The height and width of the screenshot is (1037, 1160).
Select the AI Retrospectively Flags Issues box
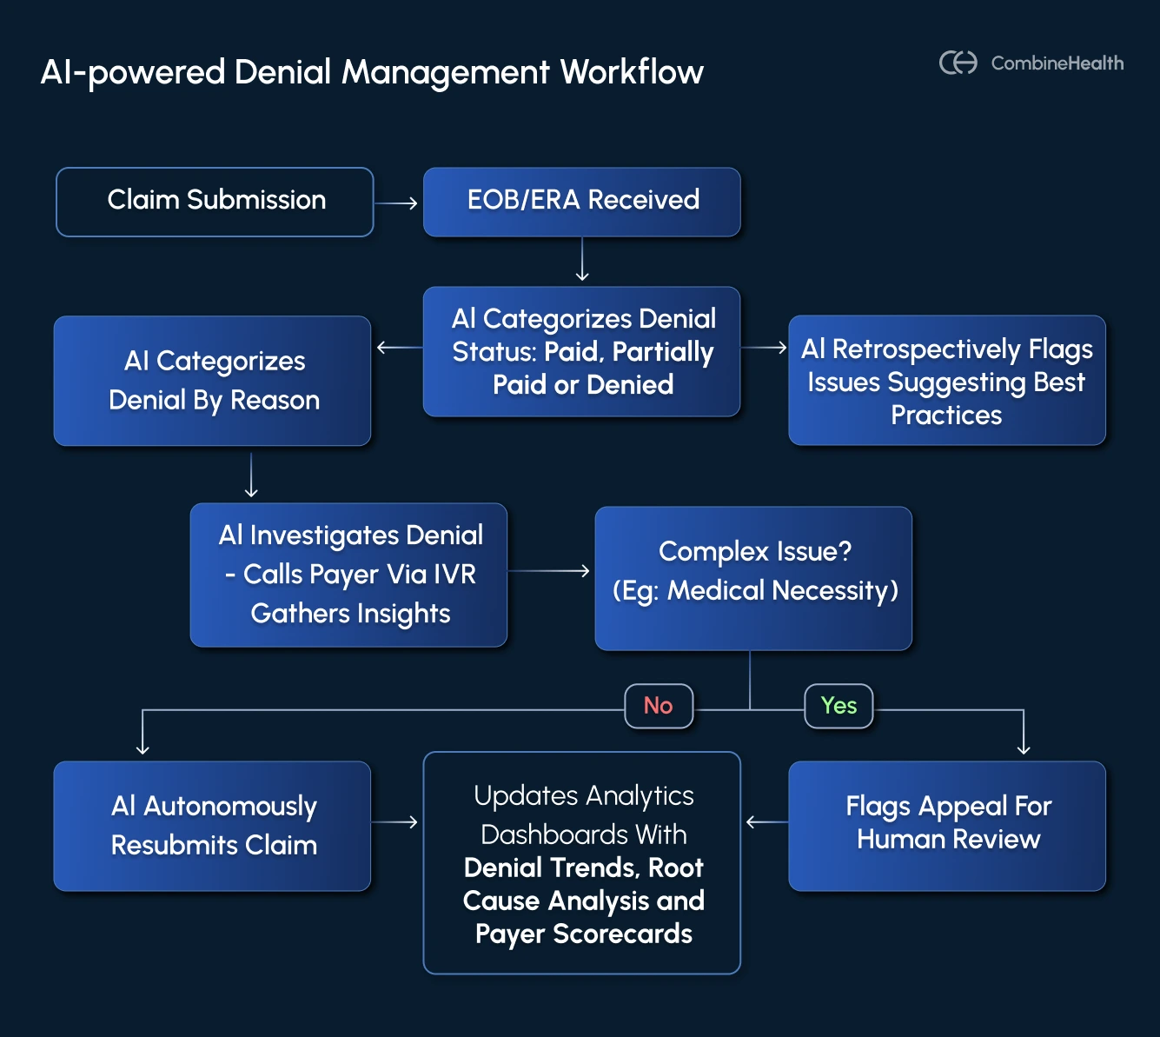pos(947,381)
